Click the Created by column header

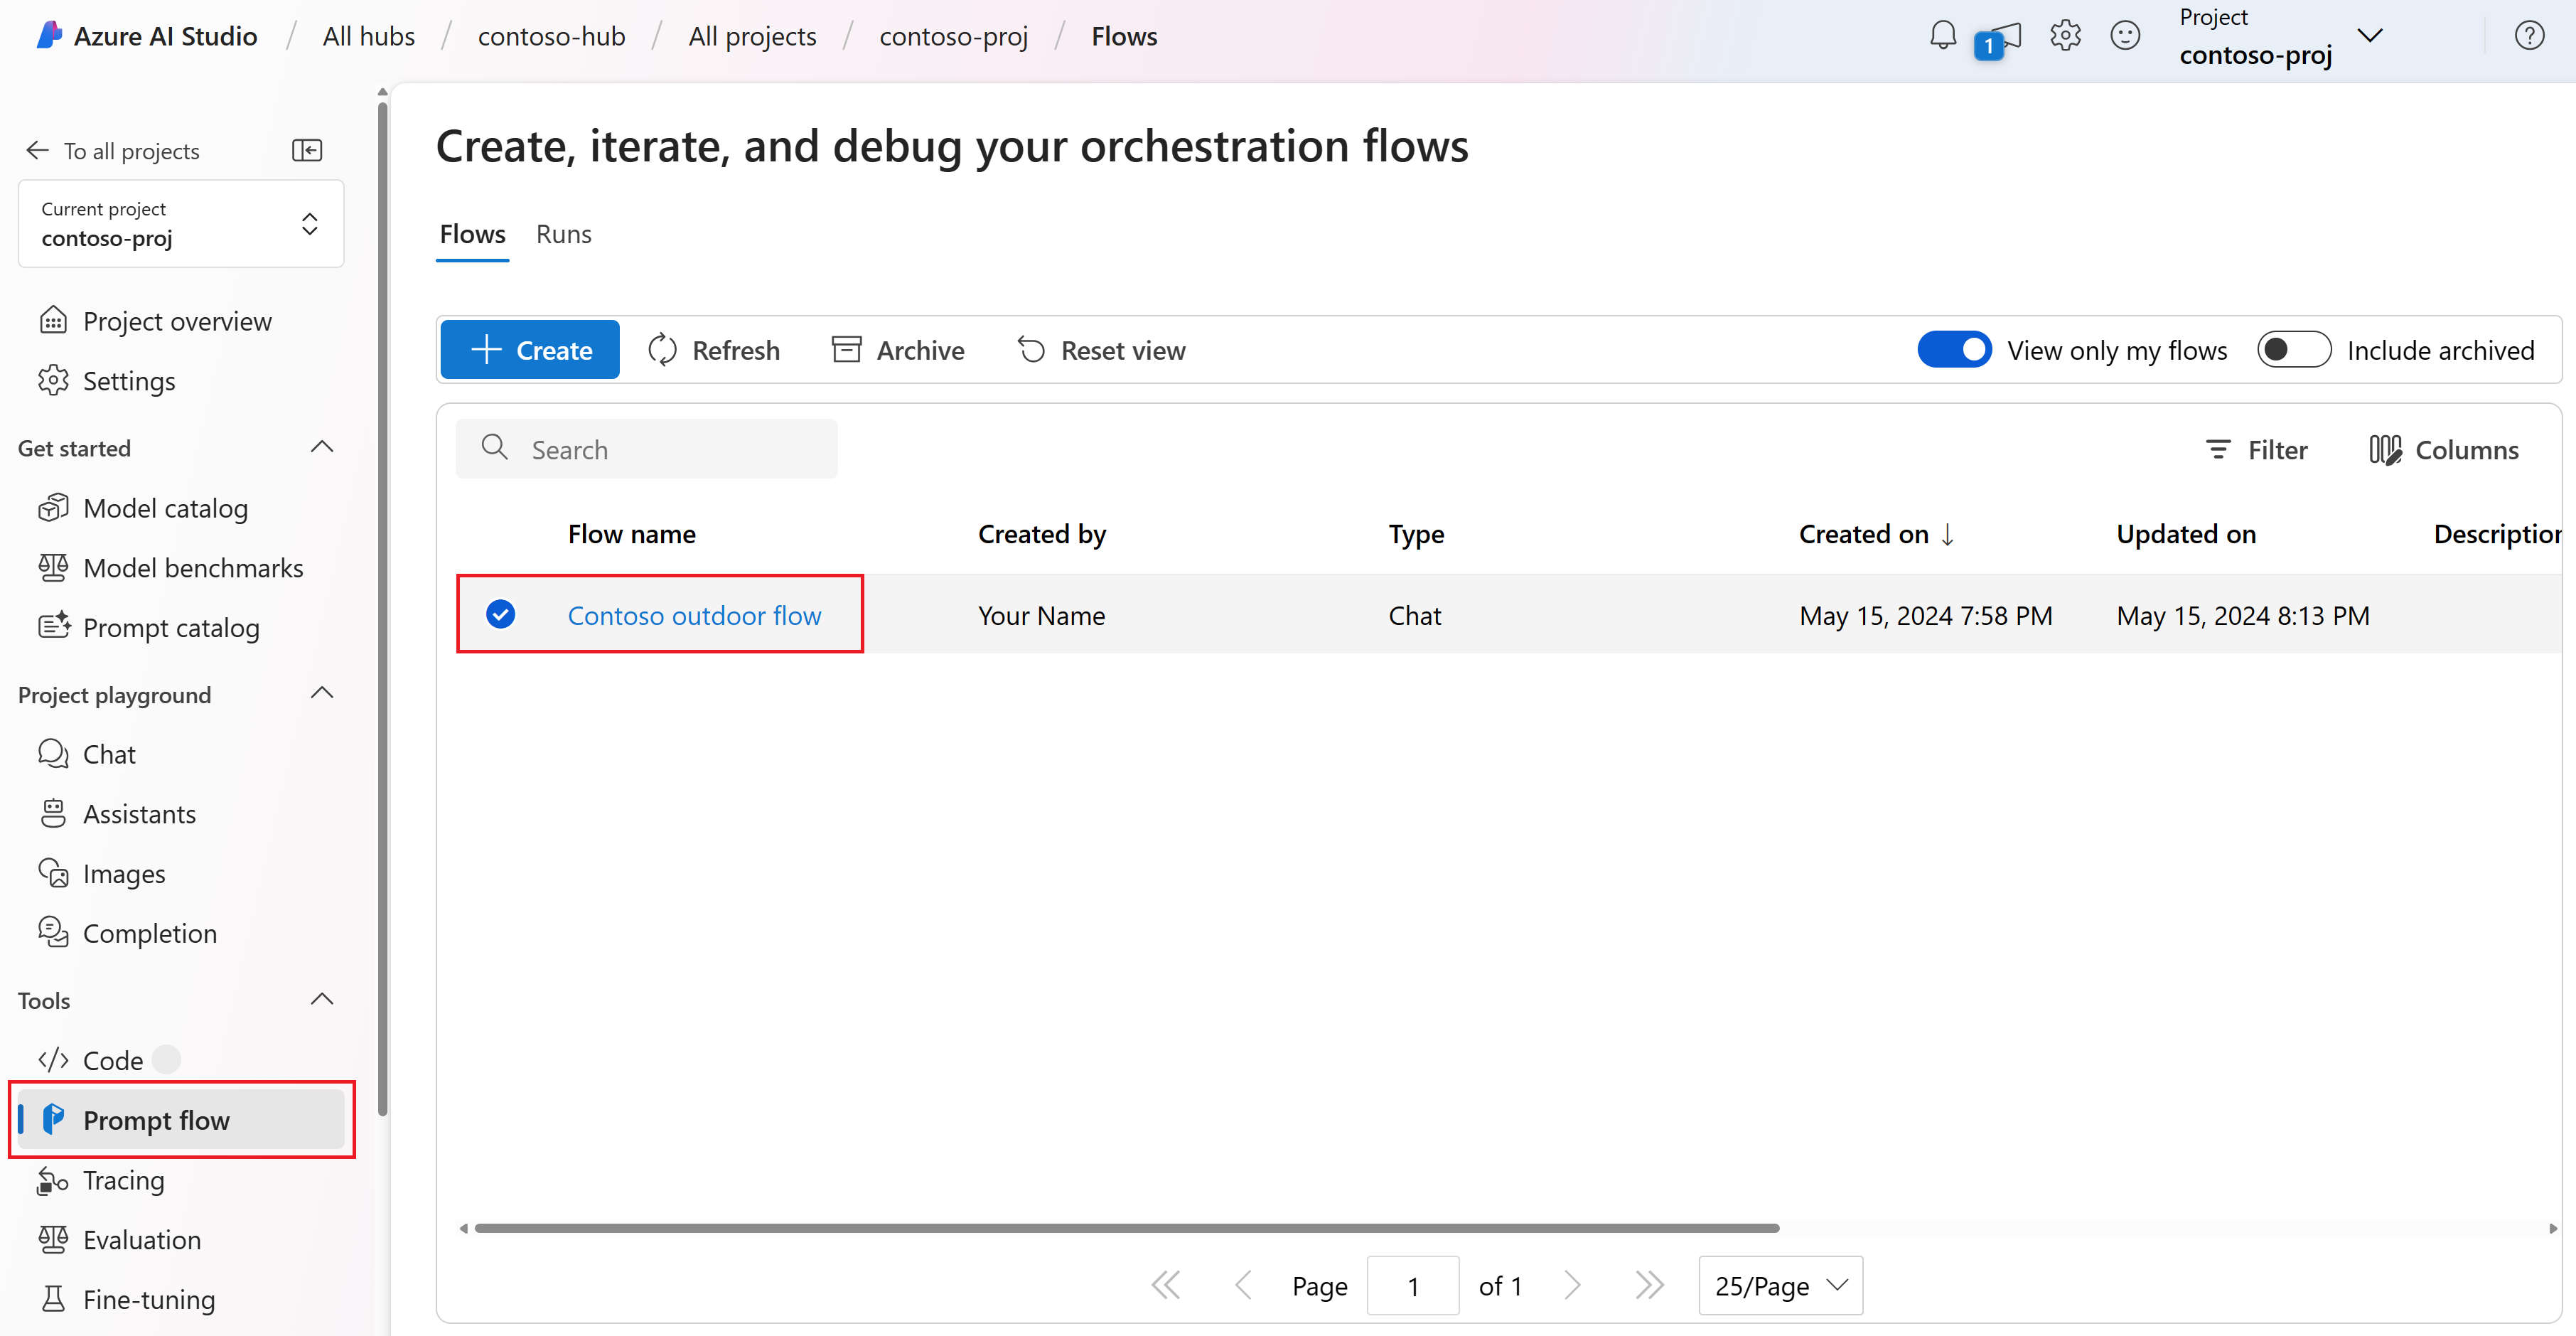pos(1042,534)
